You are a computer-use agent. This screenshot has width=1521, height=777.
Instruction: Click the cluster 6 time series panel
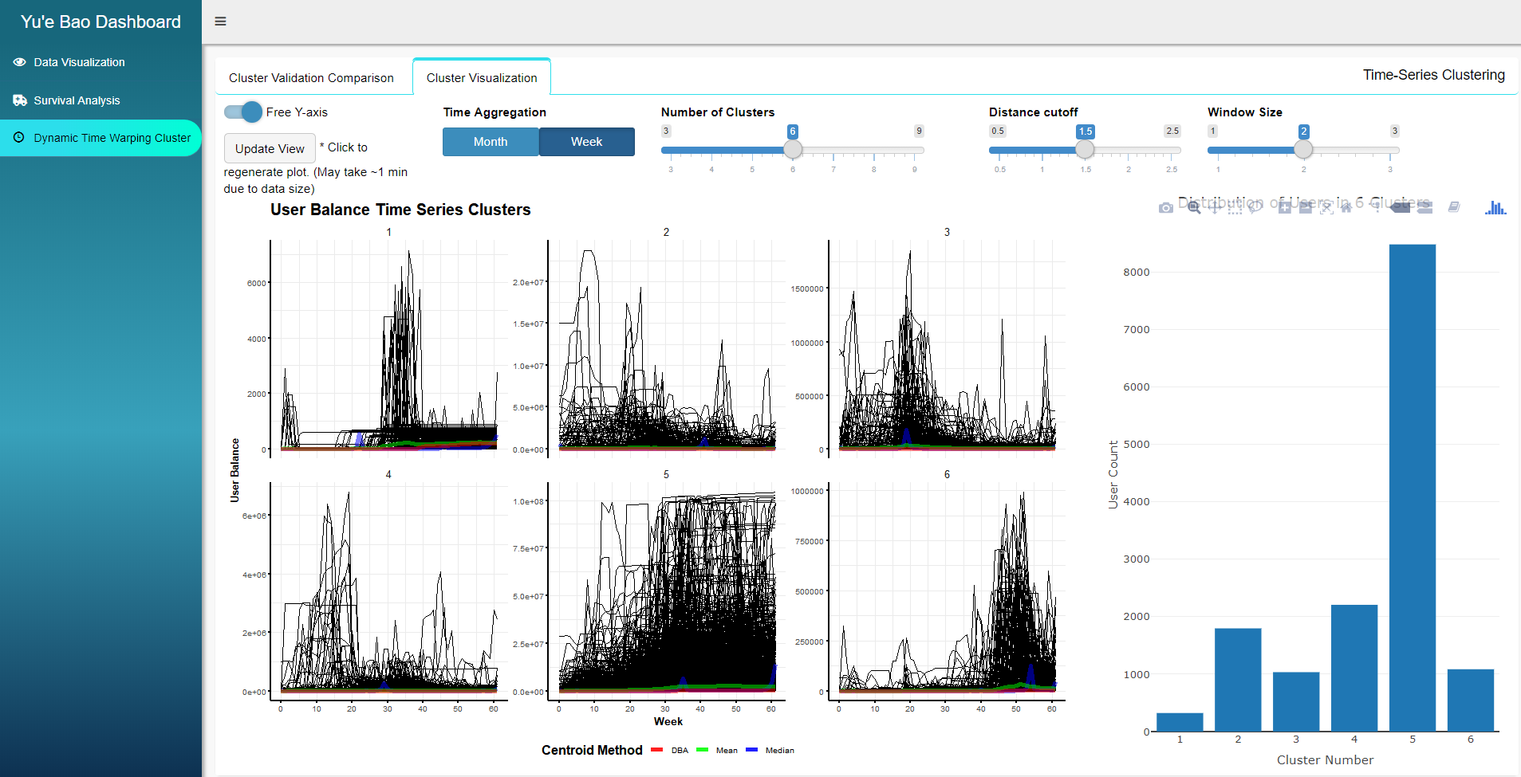(x=947, y=590)
